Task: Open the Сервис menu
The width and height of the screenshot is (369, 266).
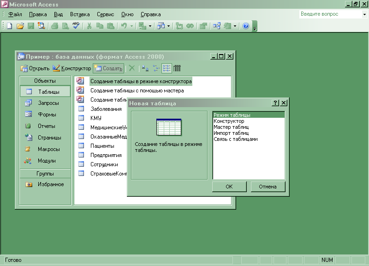Action: [106, 14]
